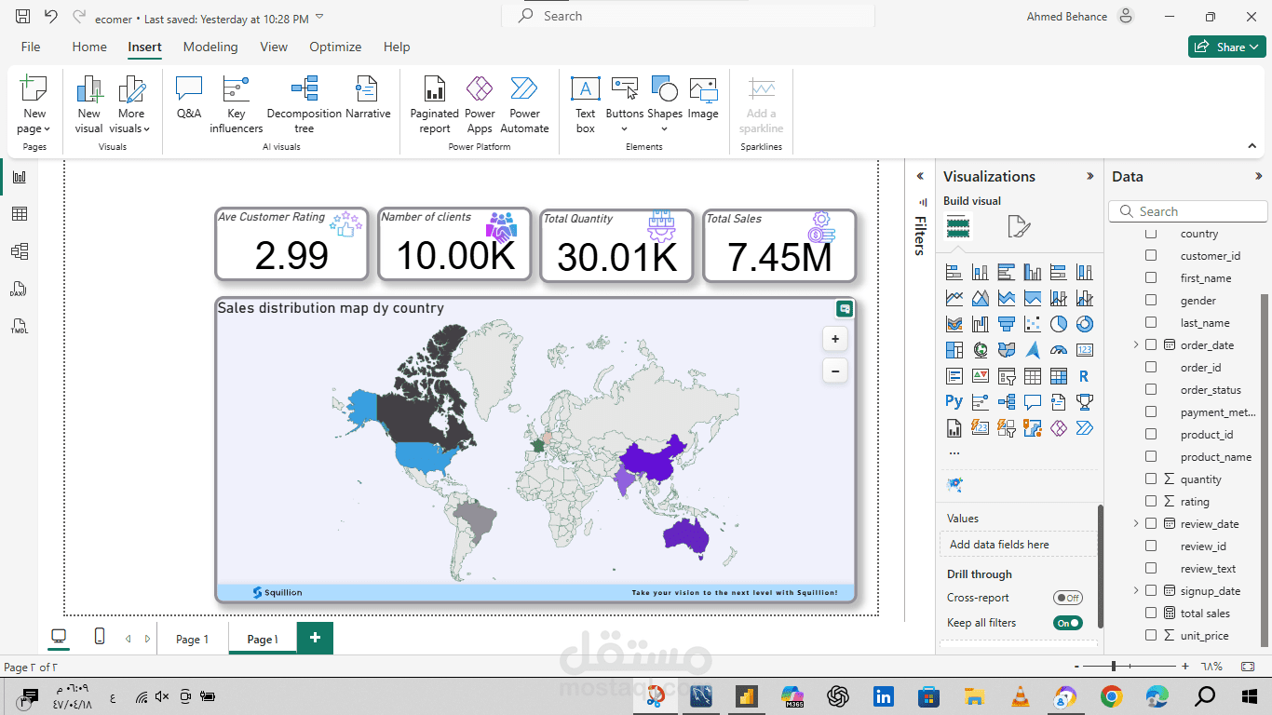Screen dimensions: 1272x715
Task: Check the total sales measure
Action: pyautogui.click(x=1151, y=614)
